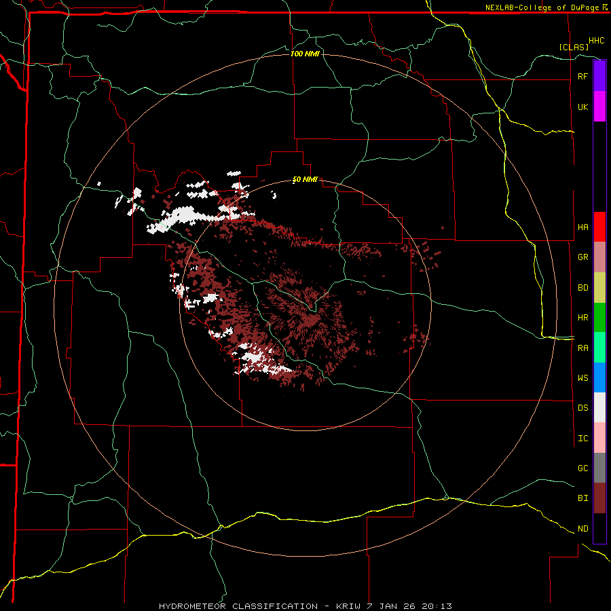Image resolution: width=611 pixels, height=611 pixels.
Task: Click the UK magenta legend color swatch
Action: click(599, 107)
